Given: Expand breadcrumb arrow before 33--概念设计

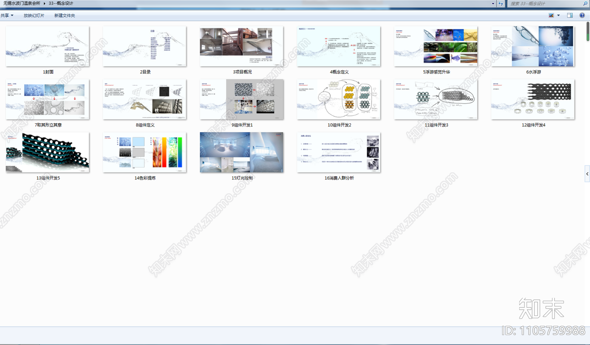Looking at the screenshot, I should click(45, 3).
